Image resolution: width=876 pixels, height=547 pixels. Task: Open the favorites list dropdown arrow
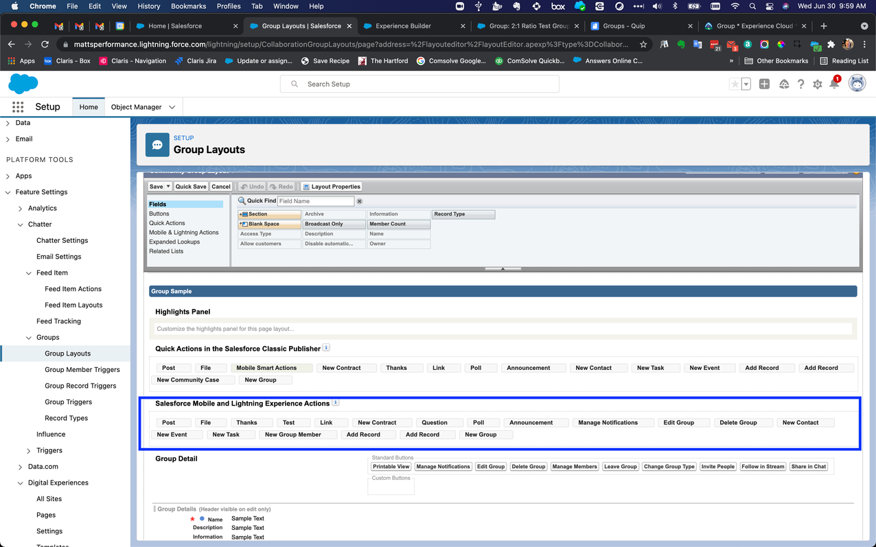[746, 84]
